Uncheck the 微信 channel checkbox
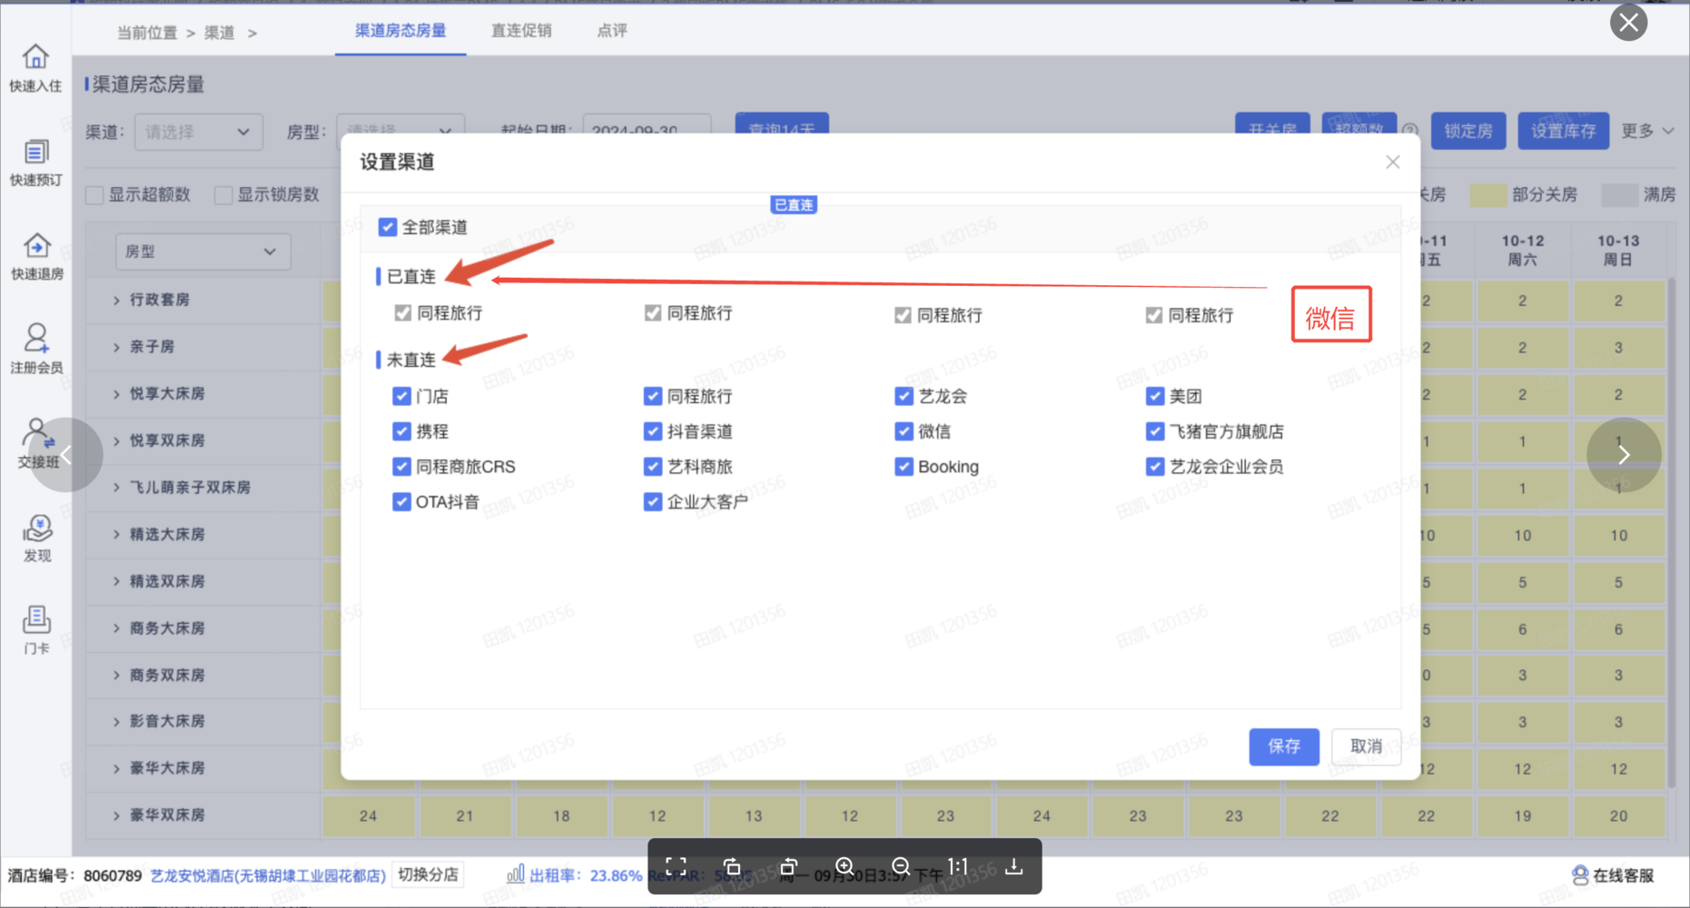Screen dimensions: 1690x908 904,431
